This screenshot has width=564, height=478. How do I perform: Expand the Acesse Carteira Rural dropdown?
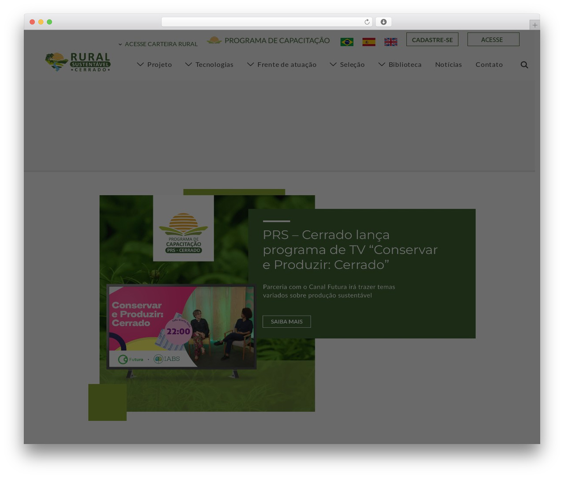(x=158, y=44)
